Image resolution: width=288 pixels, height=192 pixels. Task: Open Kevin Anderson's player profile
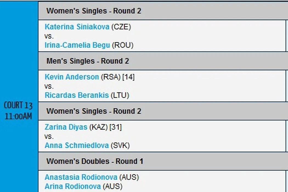pyautogui.click(x=72, y=77)
